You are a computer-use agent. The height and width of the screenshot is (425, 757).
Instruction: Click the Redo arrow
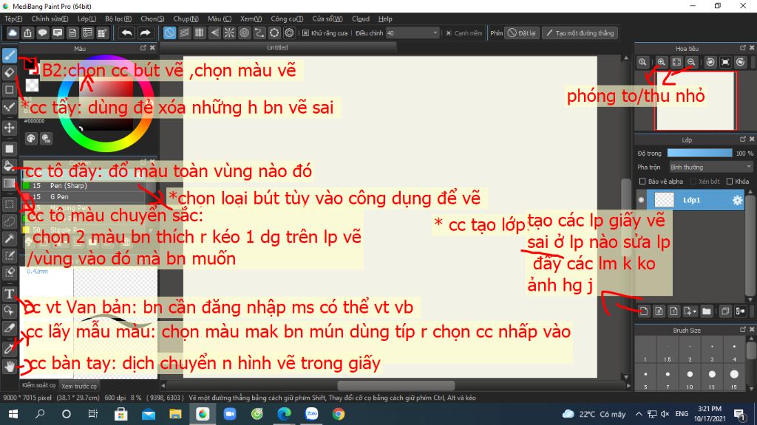[x=145, y=32]
